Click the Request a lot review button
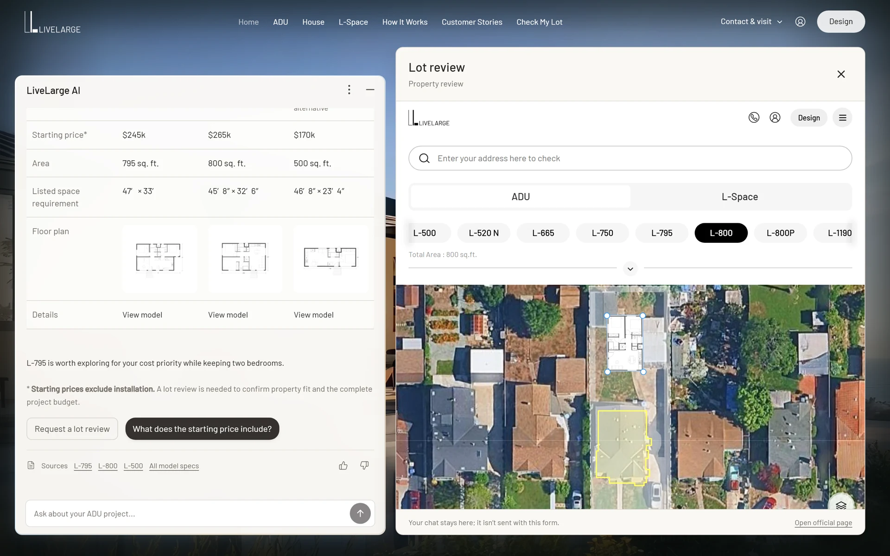The width and height of the screenshot is (890, 556). [72, 429]
